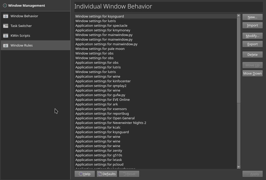
Task: Click the Defaults button
Action: pos(107,174)
